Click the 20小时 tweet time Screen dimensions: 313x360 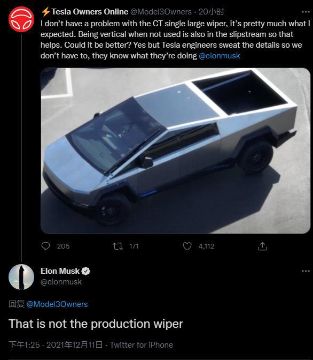[211, 12]
